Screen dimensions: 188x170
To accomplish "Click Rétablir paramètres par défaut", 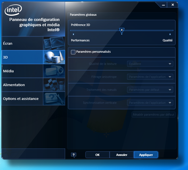I will tap(153, 114).
